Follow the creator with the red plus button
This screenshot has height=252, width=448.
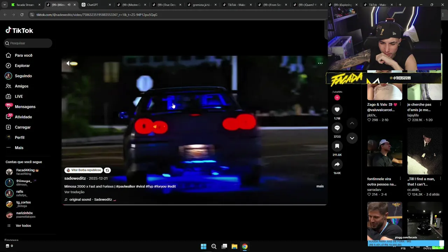tap(337, 98)
